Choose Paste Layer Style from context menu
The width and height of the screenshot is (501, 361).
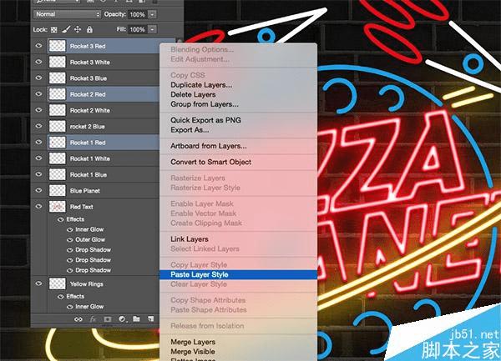point(238,274)
